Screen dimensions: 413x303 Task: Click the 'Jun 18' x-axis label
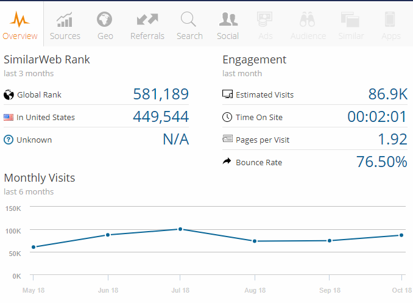point(108,290)
